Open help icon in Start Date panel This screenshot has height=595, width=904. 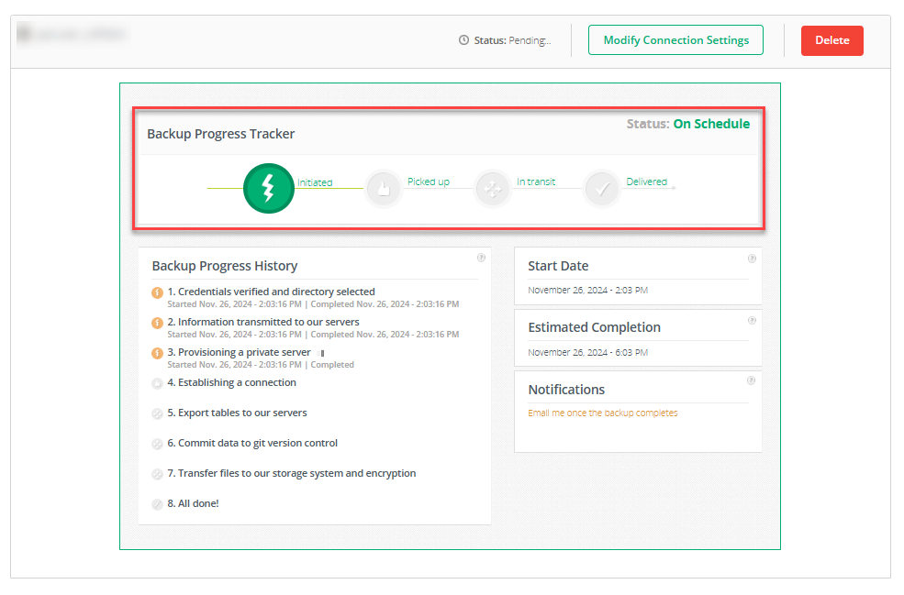(752, 259)
